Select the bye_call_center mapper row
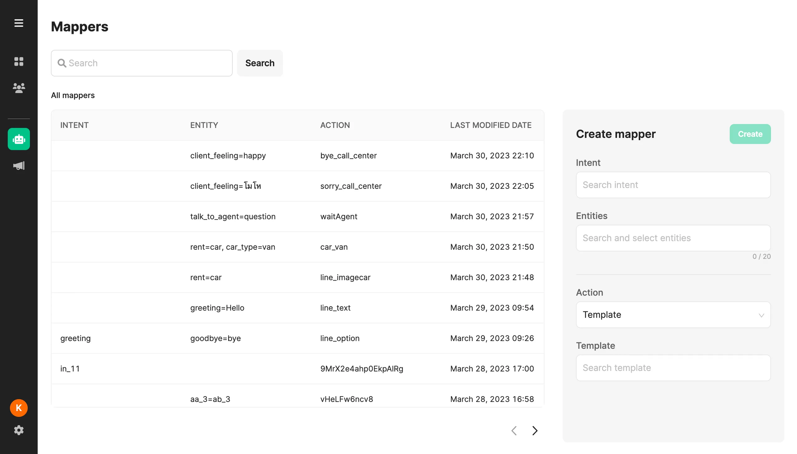The width and height of the screenshot is (797, 454). (298, 156)
